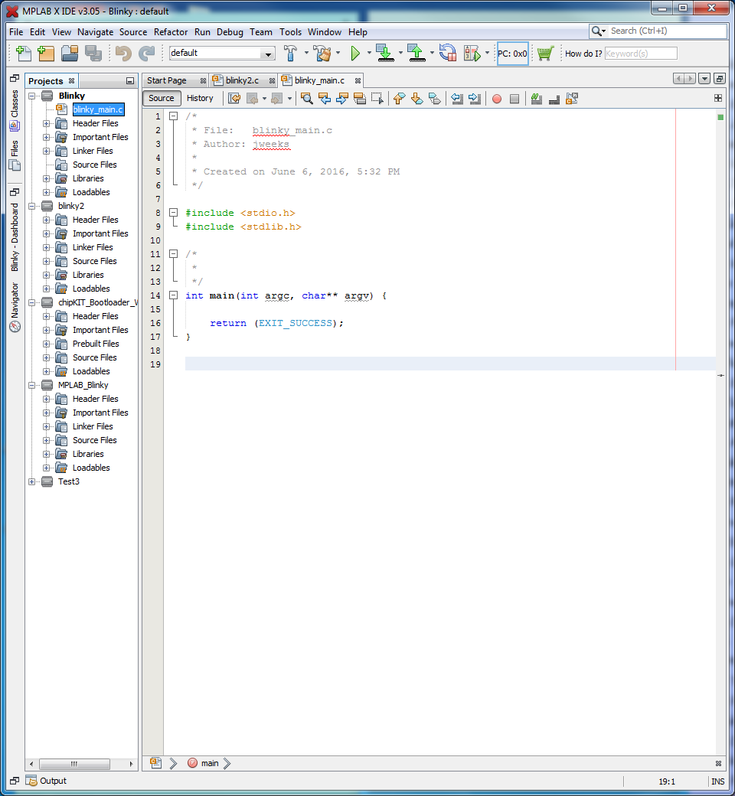This screenshot has height=796, width=735.
Task: Click Find Selection magnifier icon in editor
Action: click(307, 99)
